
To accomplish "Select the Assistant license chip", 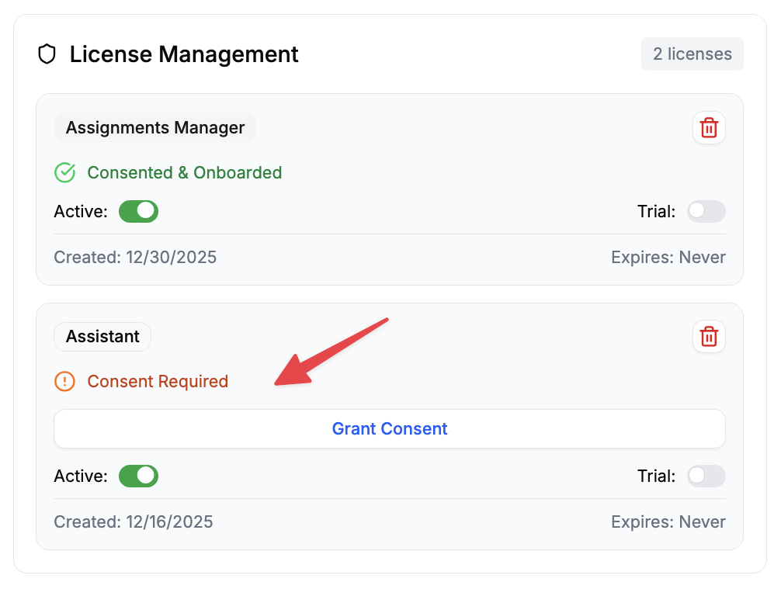I will [x=102, y=336].
